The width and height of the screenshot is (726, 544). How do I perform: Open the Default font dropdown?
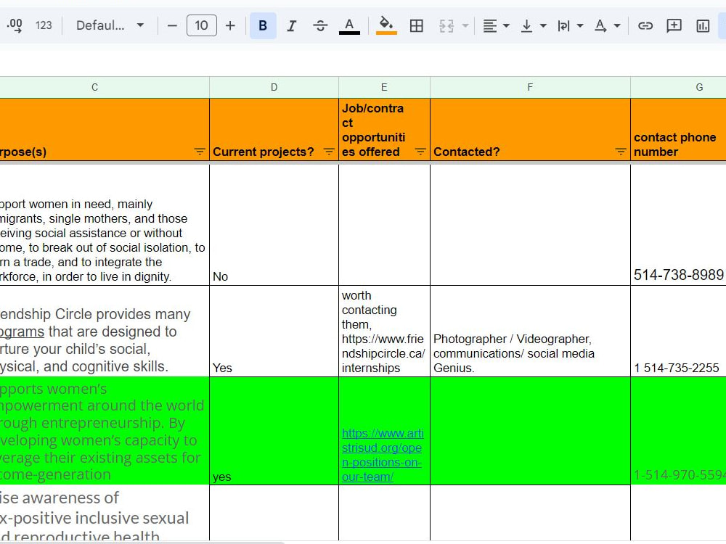click(x=110, y=25)
